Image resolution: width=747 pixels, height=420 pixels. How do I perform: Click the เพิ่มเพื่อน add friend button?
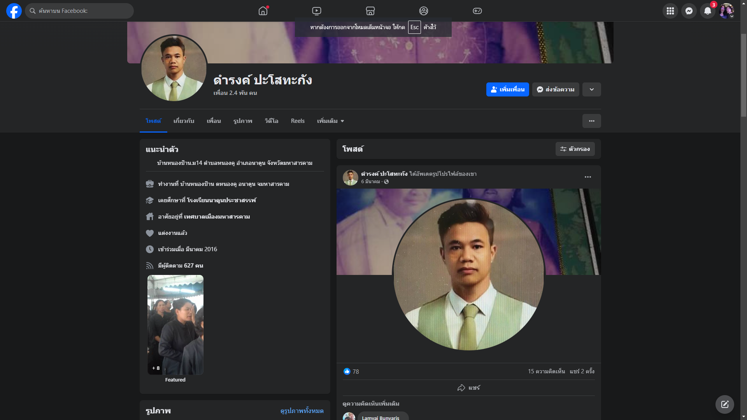(x=507, y=89)
